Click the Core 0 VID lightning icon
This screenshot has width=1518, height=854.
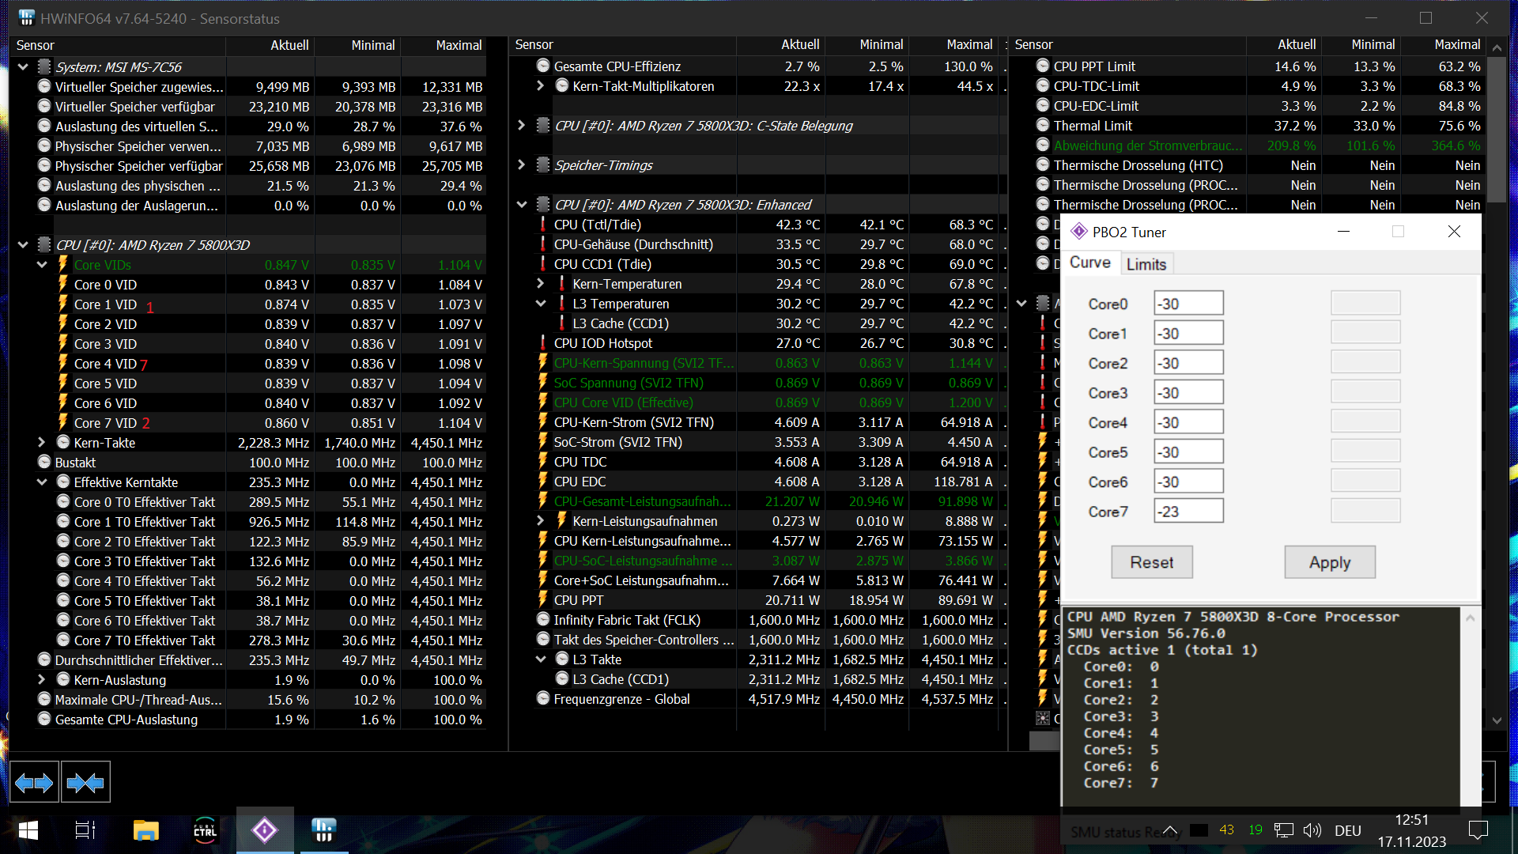pos(63,285)
